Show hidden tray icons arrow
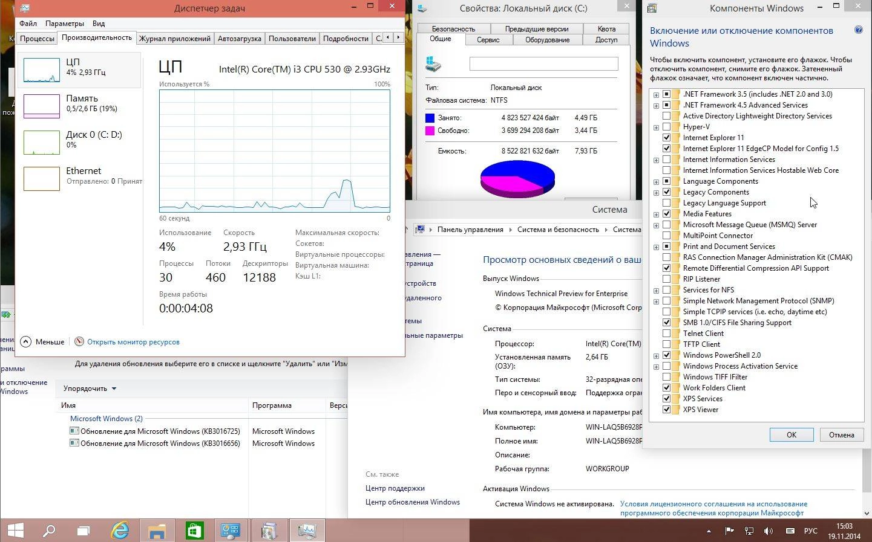This screenshot has width=872, height=542. click(709, 531)
